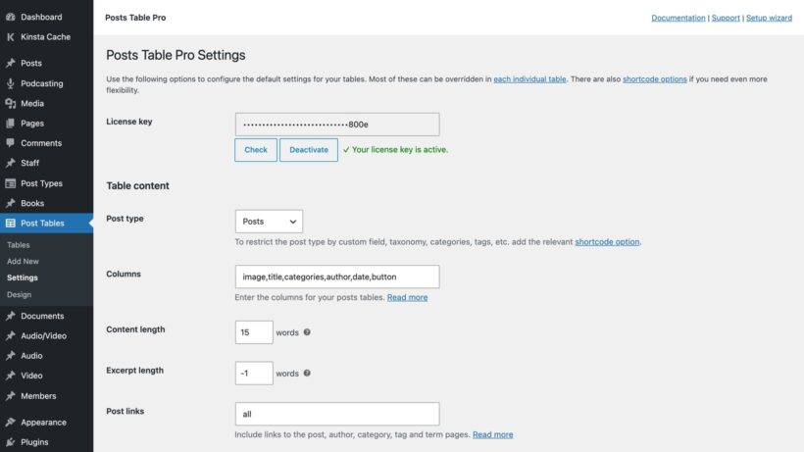
Task: Open the Settings submenu item
Action: tap(22, 277)
